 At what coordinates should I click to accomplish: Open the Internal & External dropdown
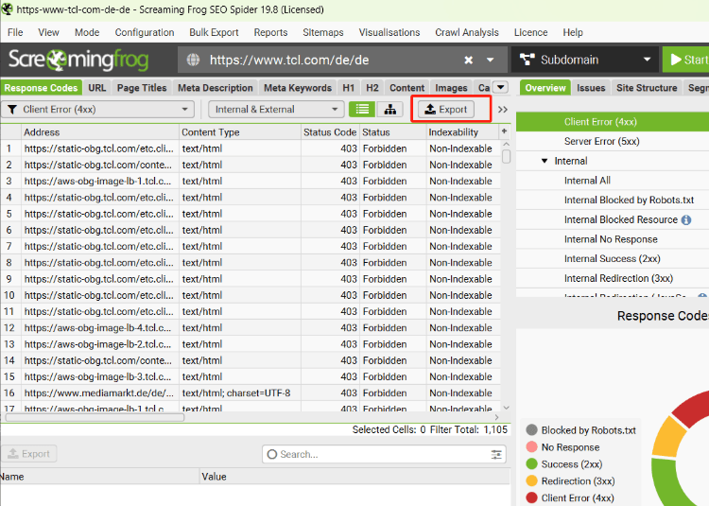coord(276,110)
